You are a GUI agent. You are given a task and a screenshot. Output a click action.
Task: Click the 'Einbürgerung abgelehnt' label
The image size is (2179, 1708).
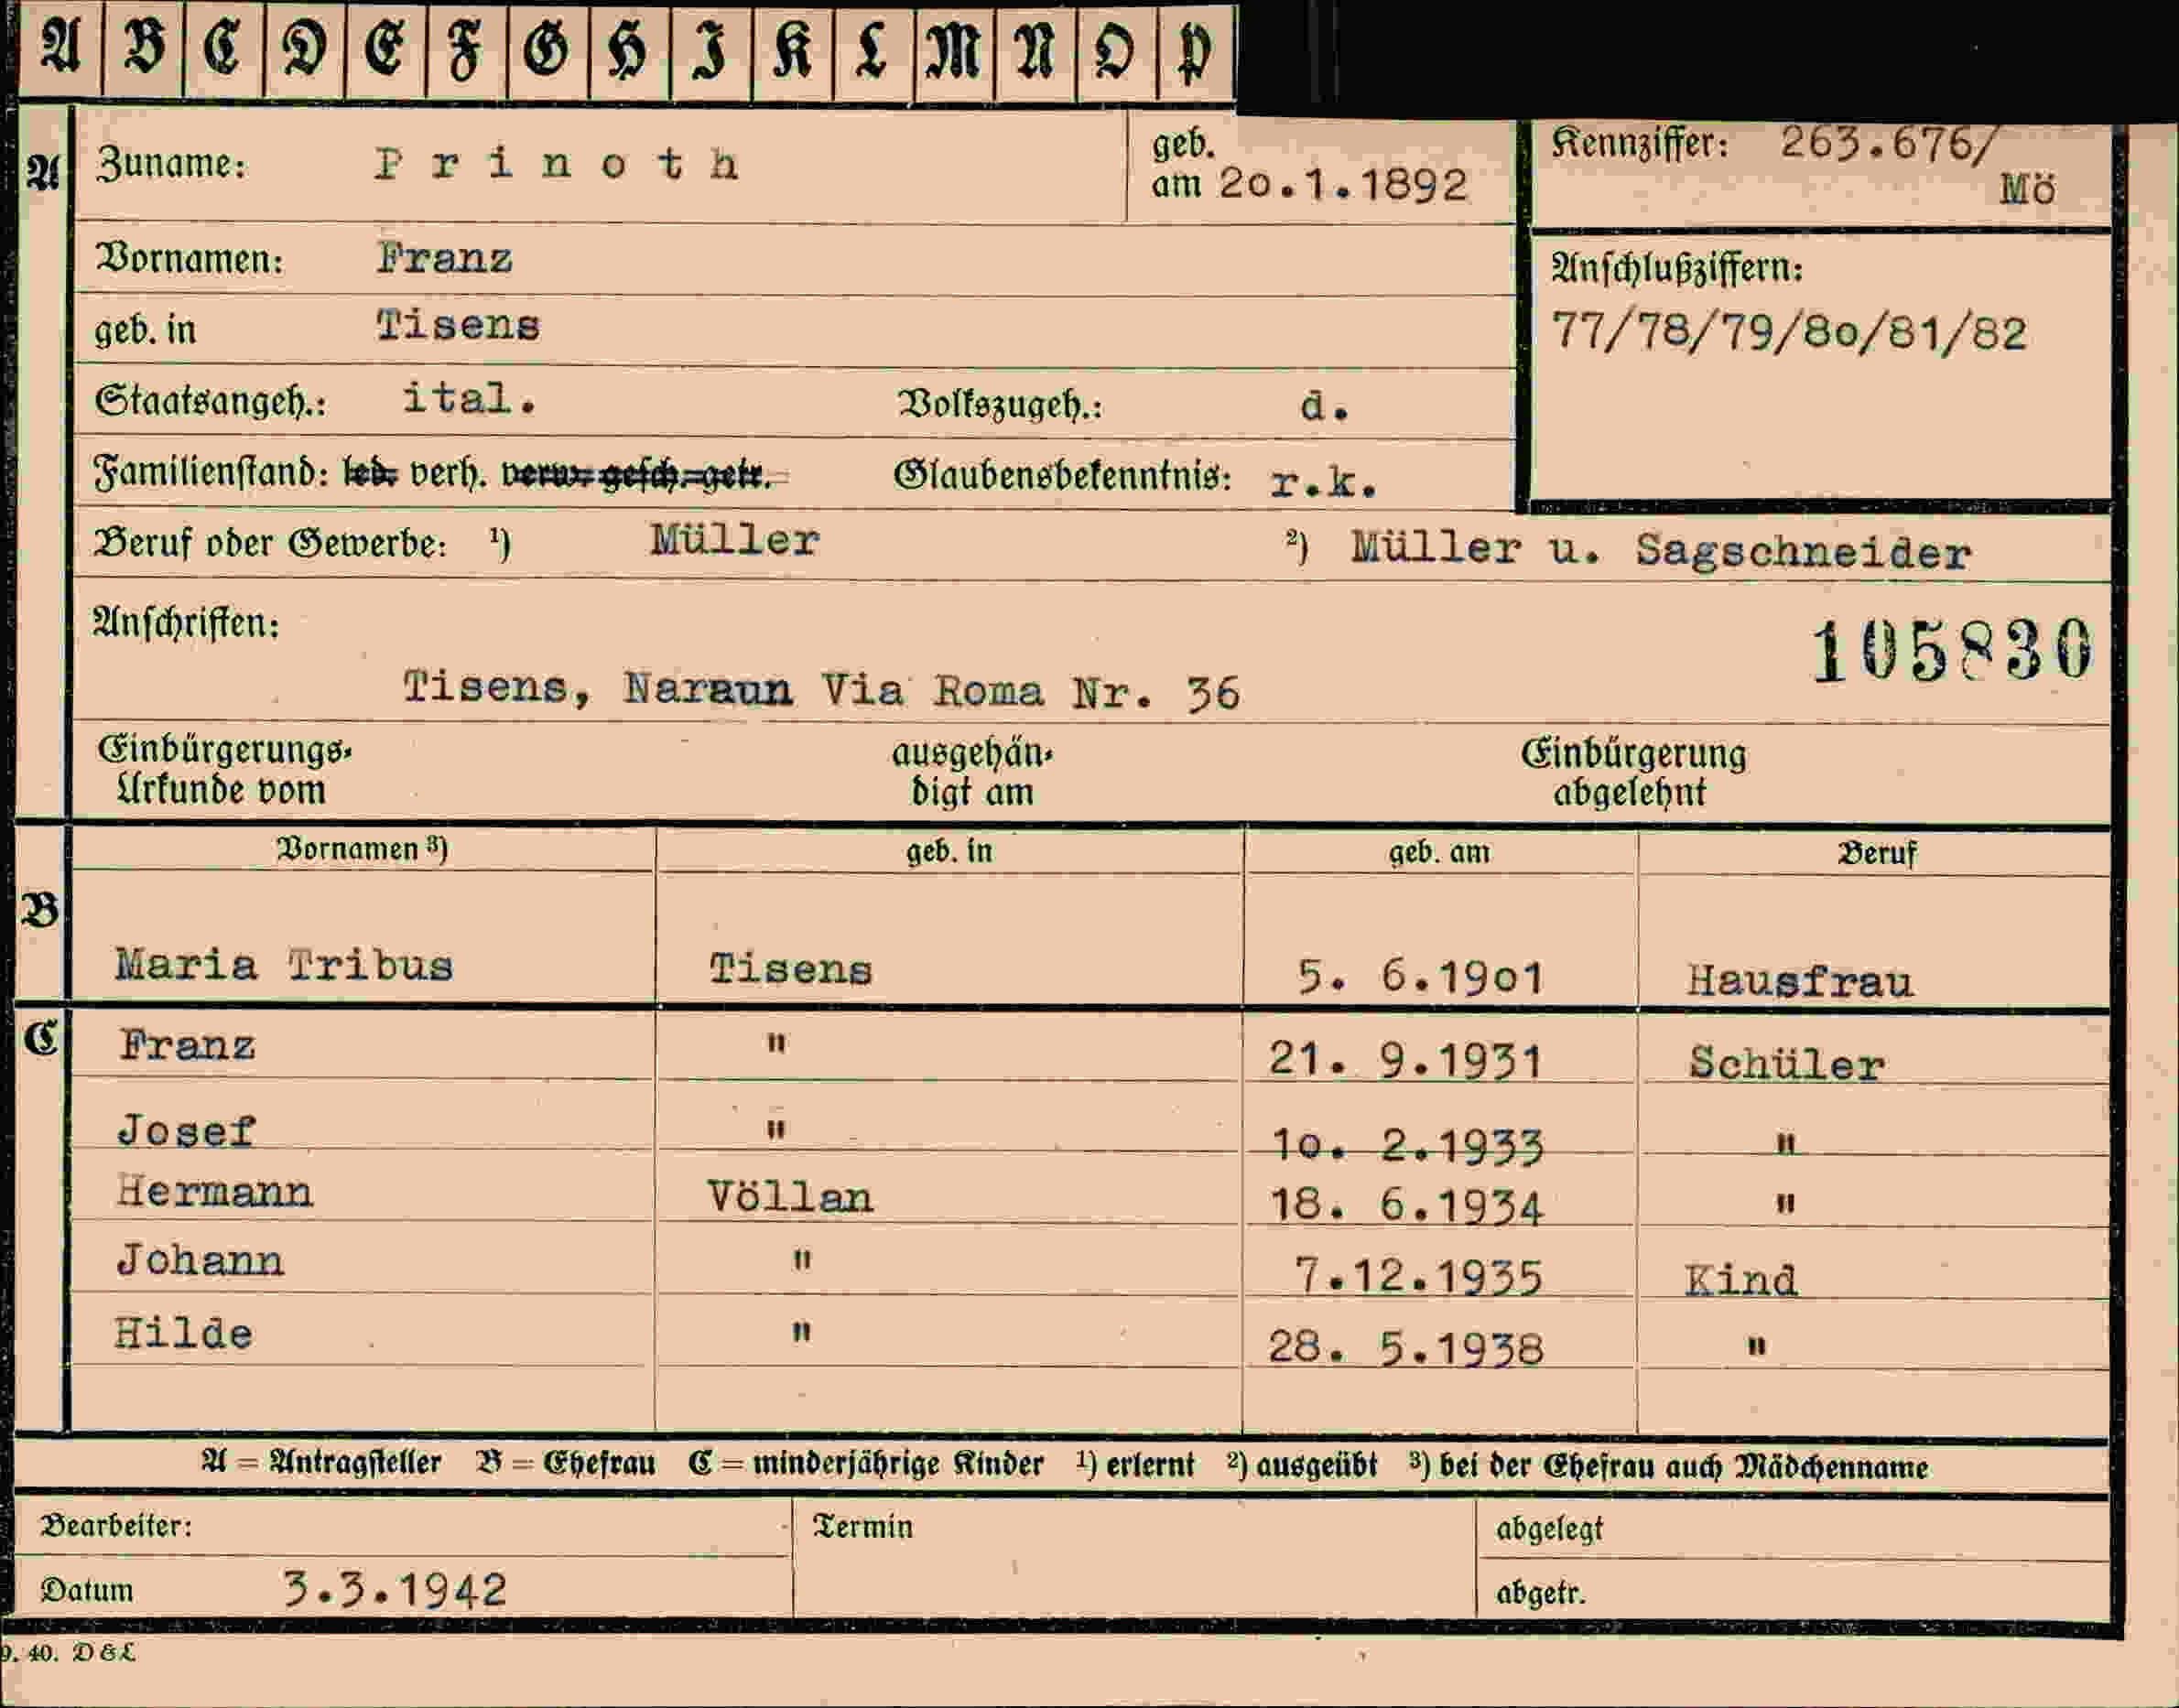coord(1633,772)
